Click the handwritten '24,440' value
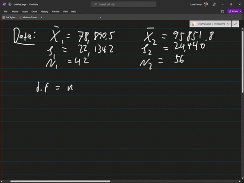 pos(190,47)
